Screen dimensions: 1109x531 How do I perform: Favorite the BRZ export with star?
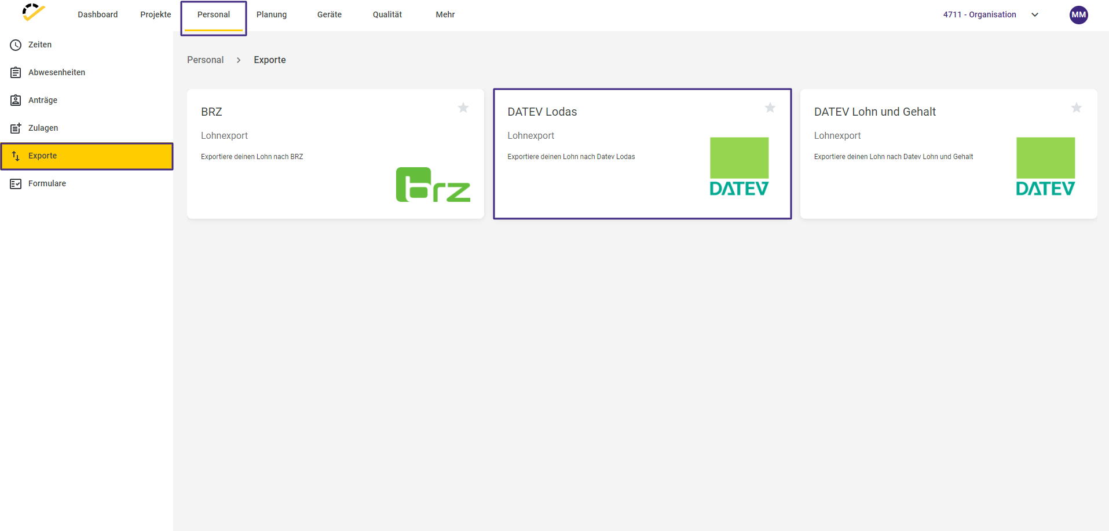click(463, 108)
